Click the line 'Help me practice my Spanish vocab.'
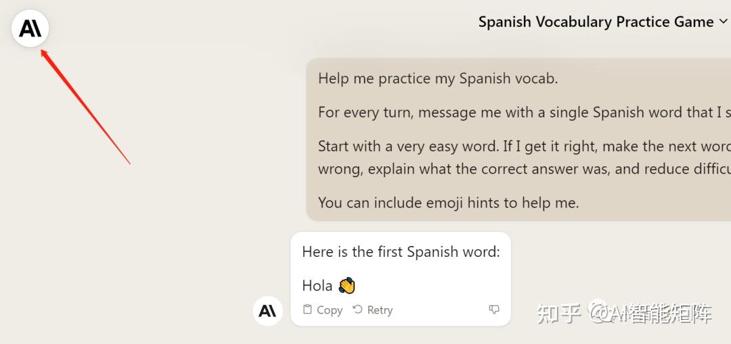This screenshot has width=731, height=344. coord(438,78)
